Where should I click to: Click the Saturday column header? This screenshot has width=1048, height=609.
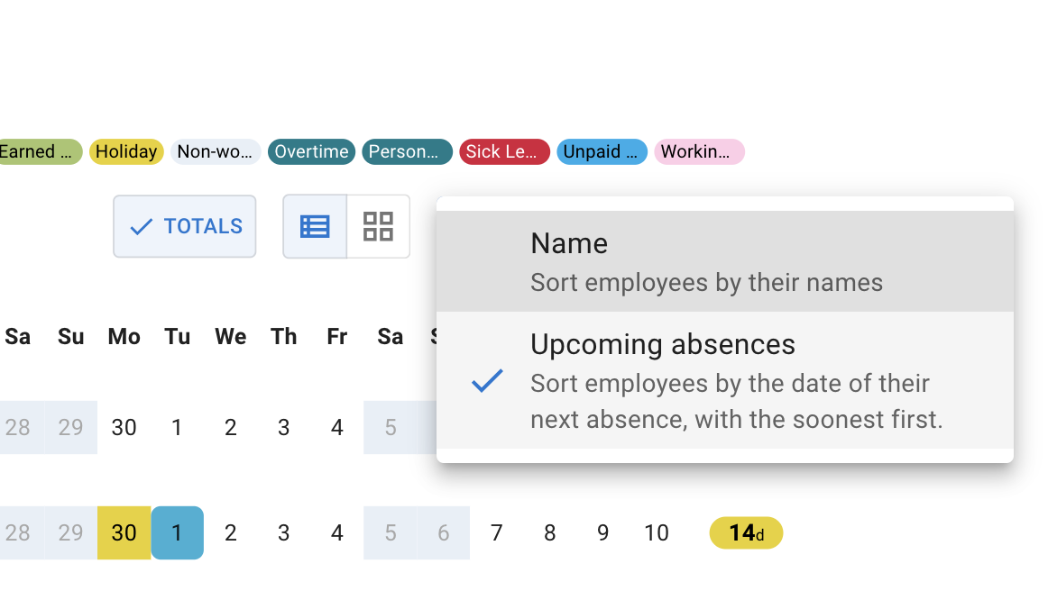[x=17, y=336]
